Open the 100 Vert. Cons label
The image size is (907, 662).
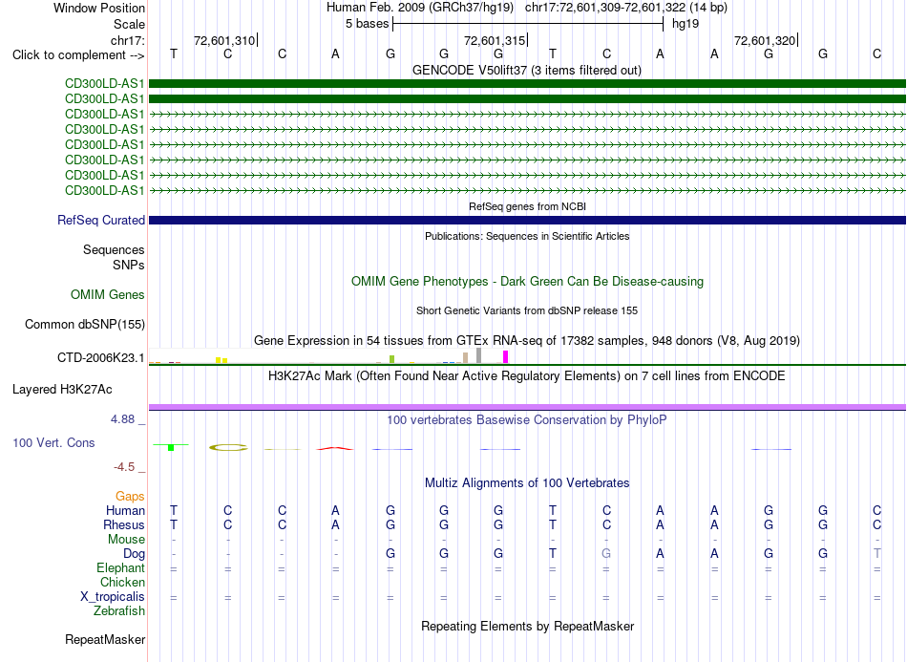coord(53,442)
